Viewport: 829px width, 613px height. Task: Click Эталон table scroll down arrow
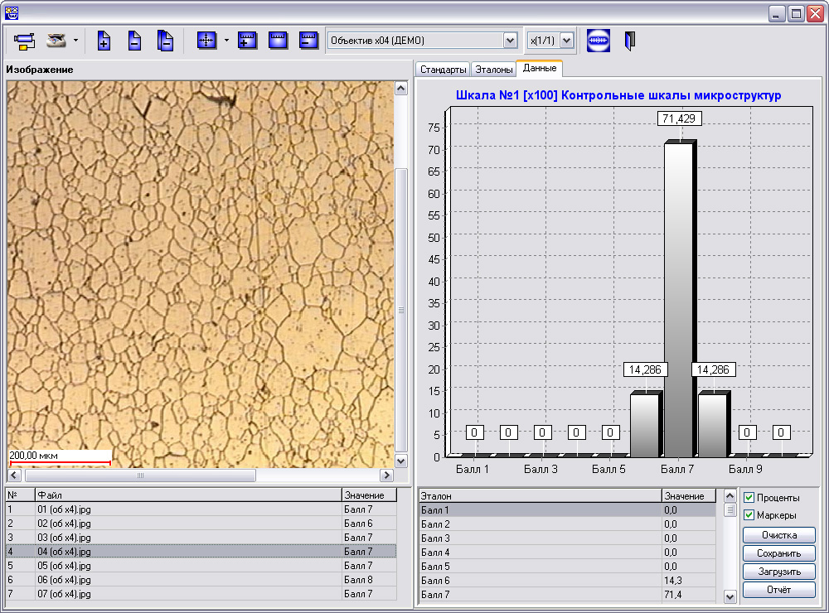click(730, 597)
